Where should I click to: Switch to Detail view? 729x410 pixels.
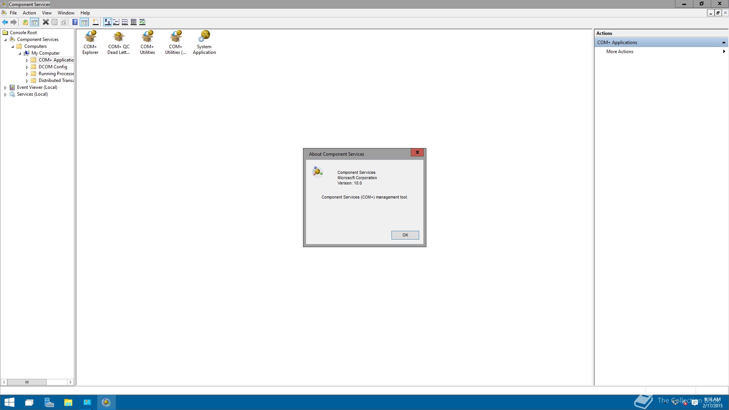pos(134,22)
